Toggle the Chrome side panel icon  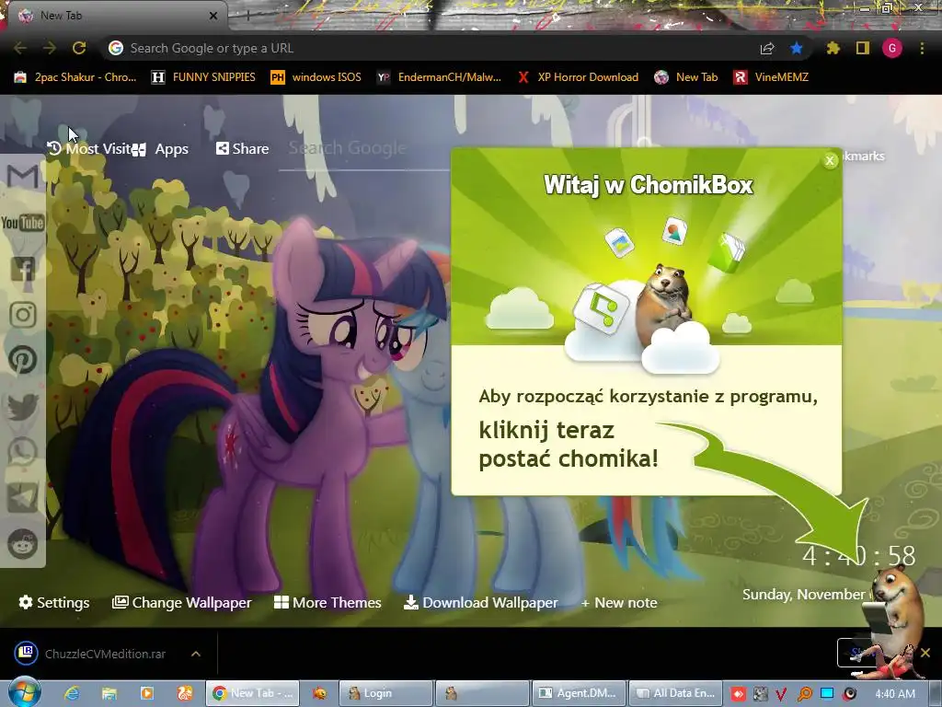click(x=863, y=48)
